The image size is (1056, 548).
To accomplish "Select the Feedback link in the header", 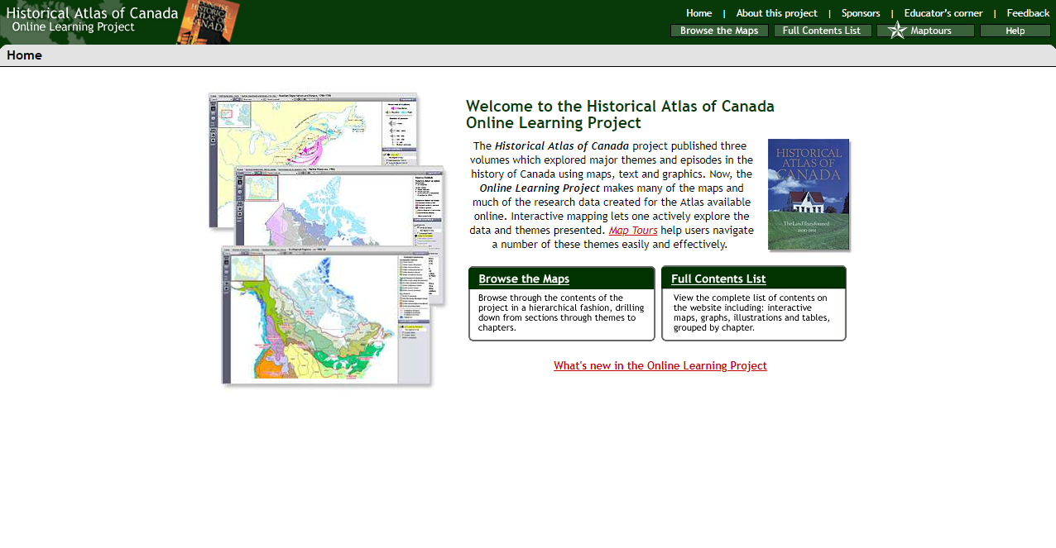I will 1028,13.
